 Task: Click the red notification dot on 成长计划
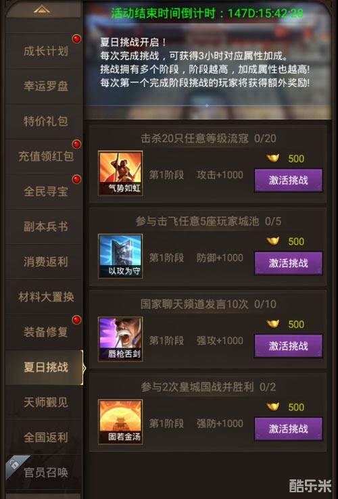76,39
